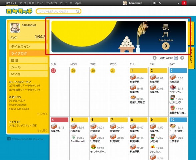Expand the ホーム dropdown arrow
Screen dimensions: 196x160
point(178,3)
